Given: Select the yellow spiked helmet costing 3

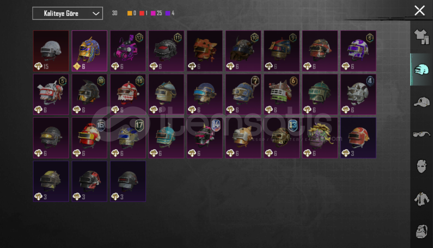Looking at the screenshot, I should coord(51,181).
